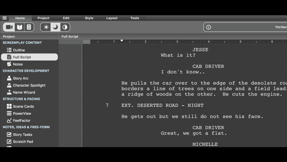Click the PowerView lines icon
This screenshot has width=287, height=162.
[x=9, y=113]
